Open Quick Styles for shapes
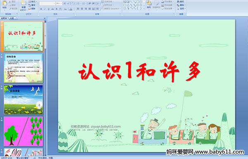The image size is (248, 159). point(156,5)
